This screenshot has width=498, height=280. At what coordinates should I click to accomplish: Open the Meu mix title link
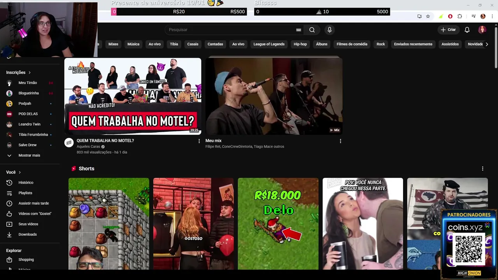pos(213,141)
